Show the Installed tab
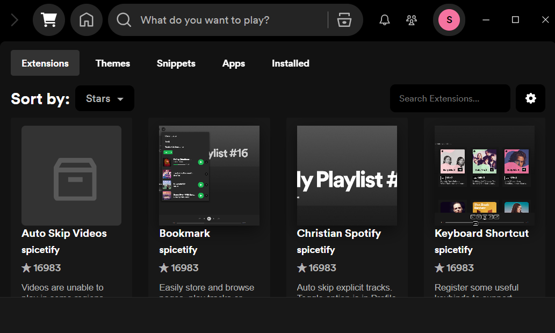This screenshot has width=555, height=333. (290, 63)
